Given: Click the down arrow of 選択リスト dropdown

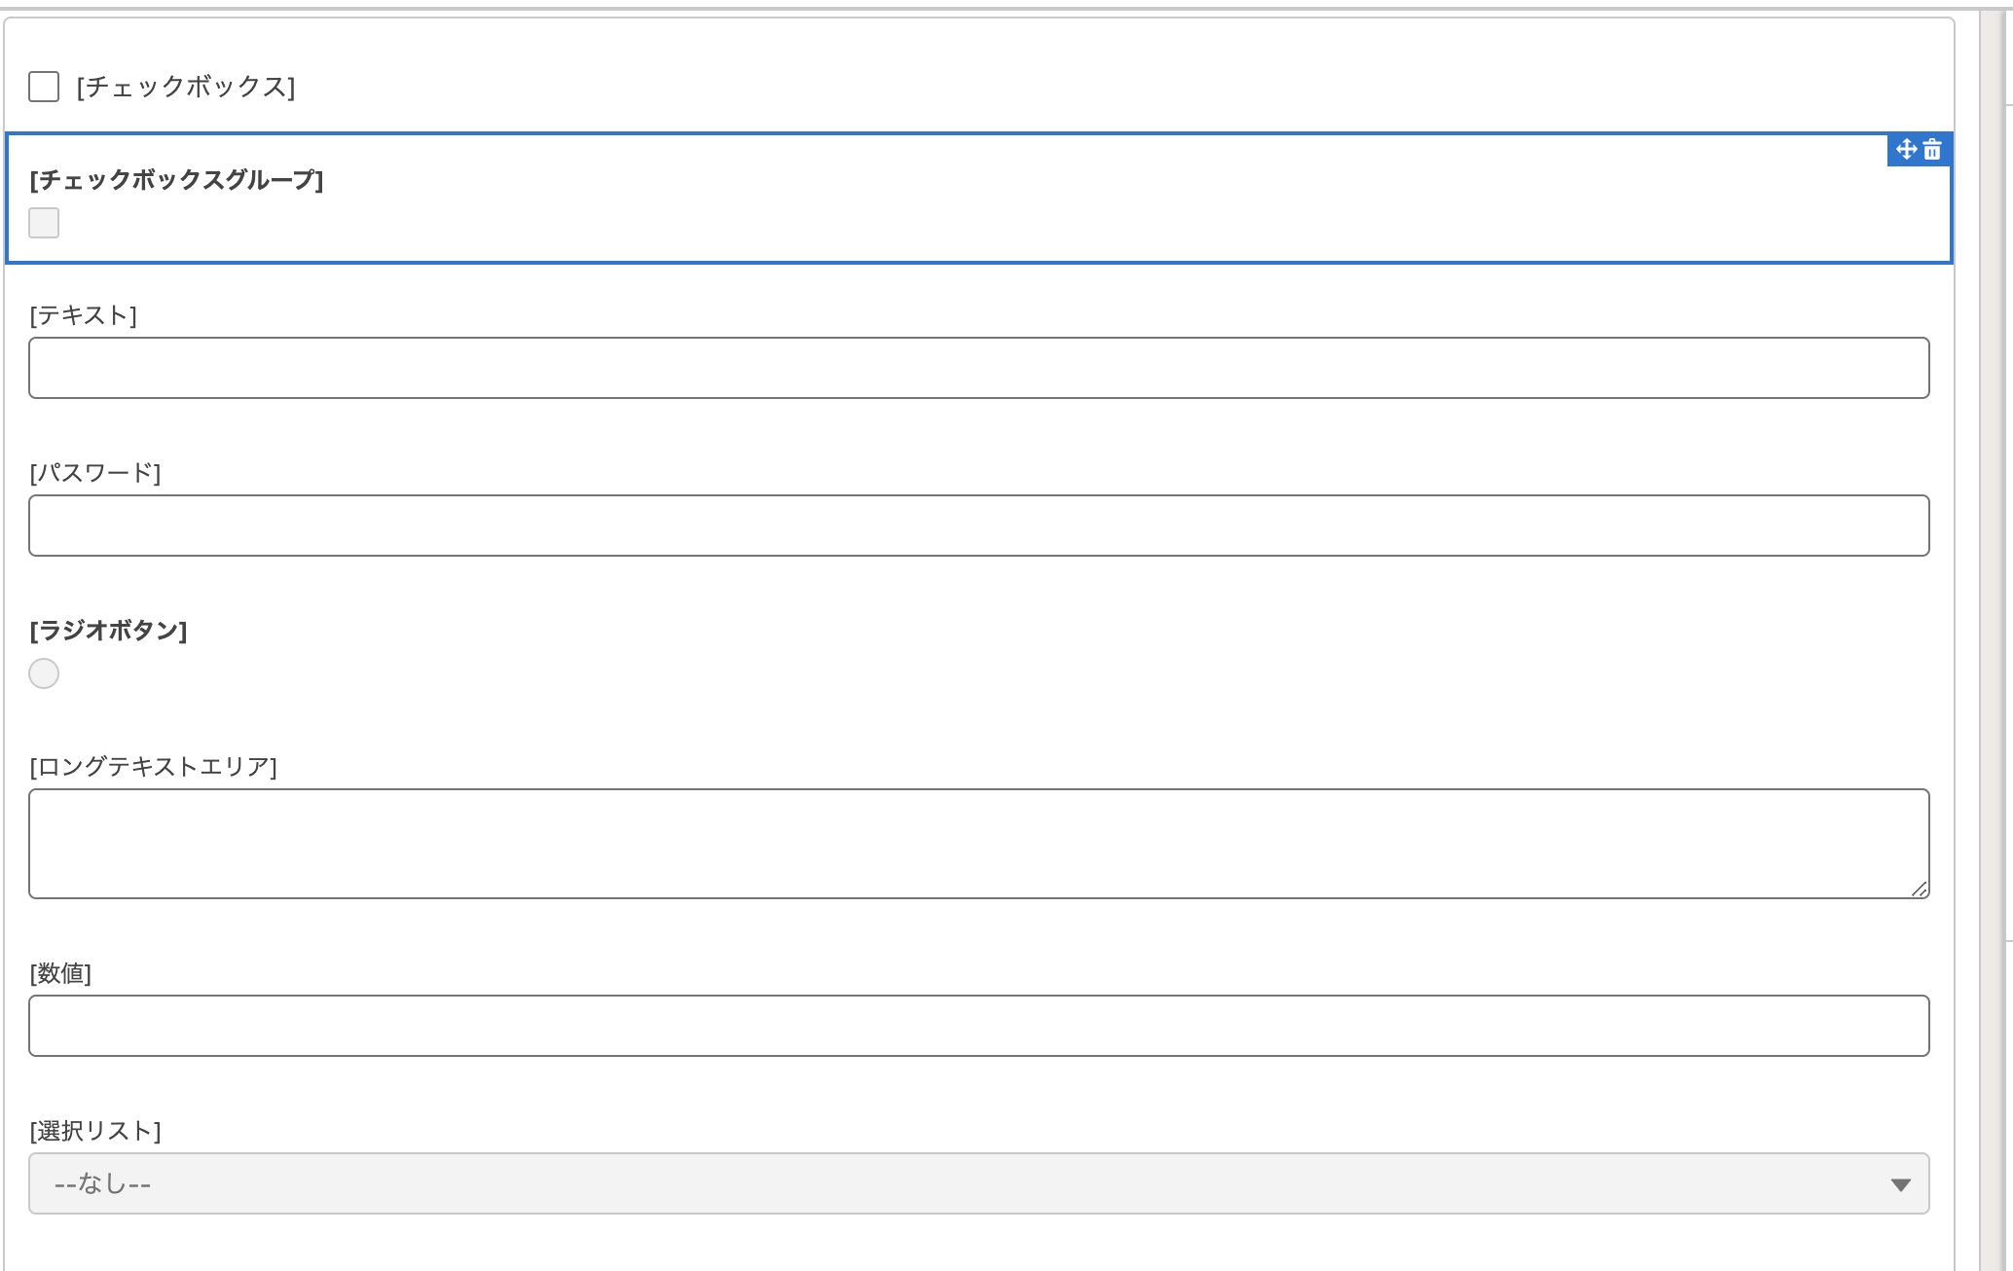Looking at the screenshot, I should click(1900, 1184).
